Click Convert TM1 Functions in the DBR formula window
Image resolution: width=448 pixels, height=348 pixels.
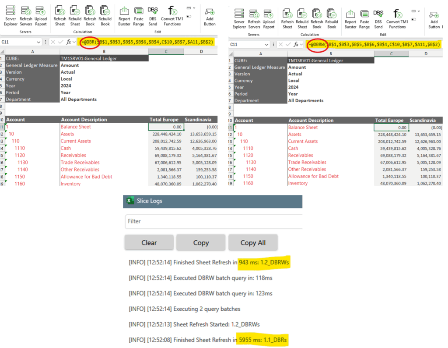click(x=172, y=16)
